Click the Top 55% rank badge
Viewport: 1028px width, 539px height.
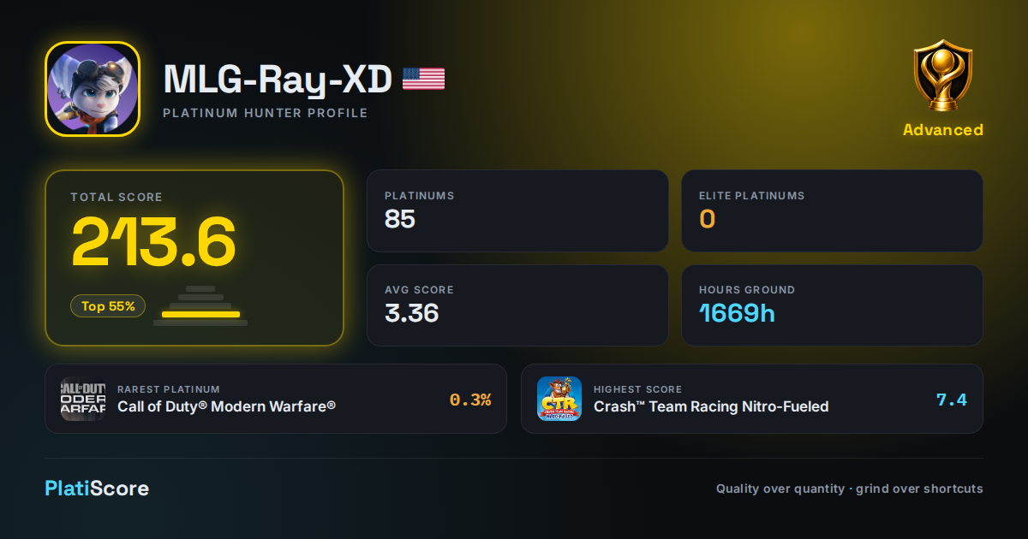coord(108,305)
